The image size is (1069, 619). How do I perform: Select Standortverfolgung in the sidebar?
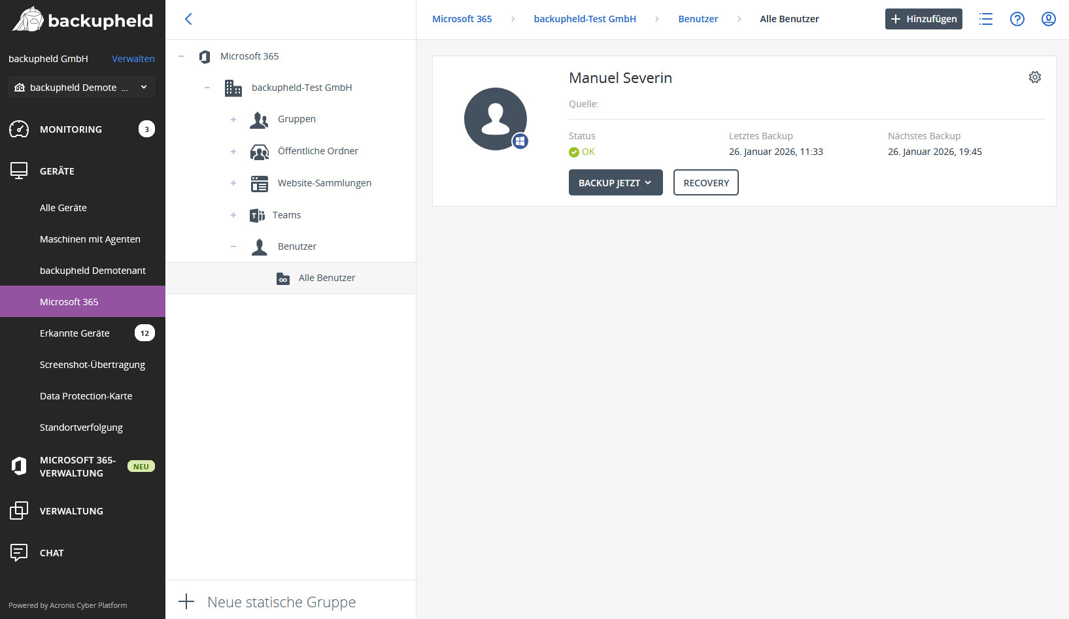(81, 427)
